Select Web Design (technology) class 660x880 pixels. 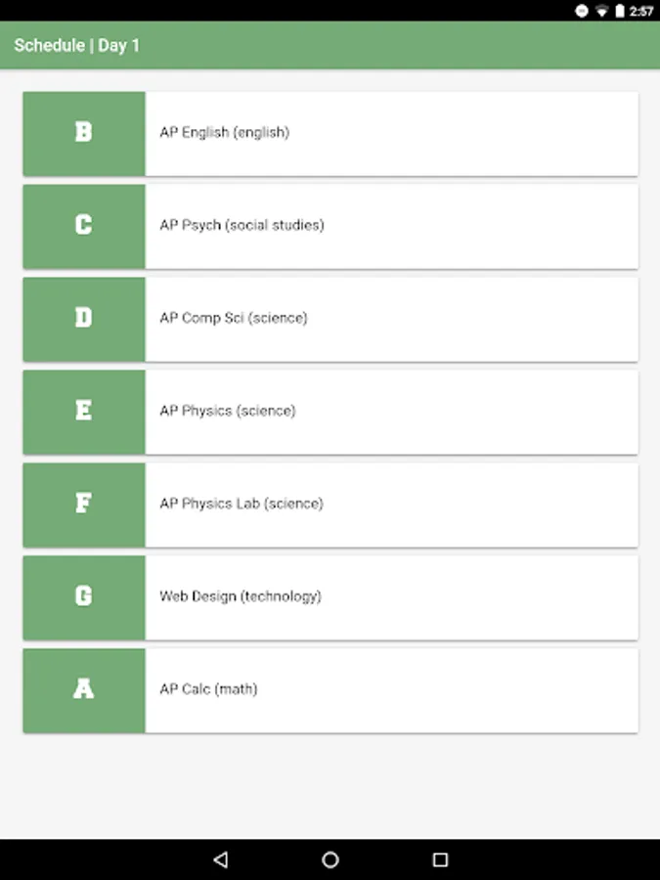(391, 596)
